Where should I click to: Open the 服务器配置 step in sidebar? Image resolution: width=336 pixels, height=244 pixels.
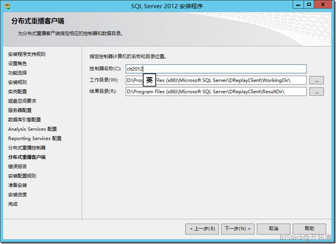click(20, 110)
